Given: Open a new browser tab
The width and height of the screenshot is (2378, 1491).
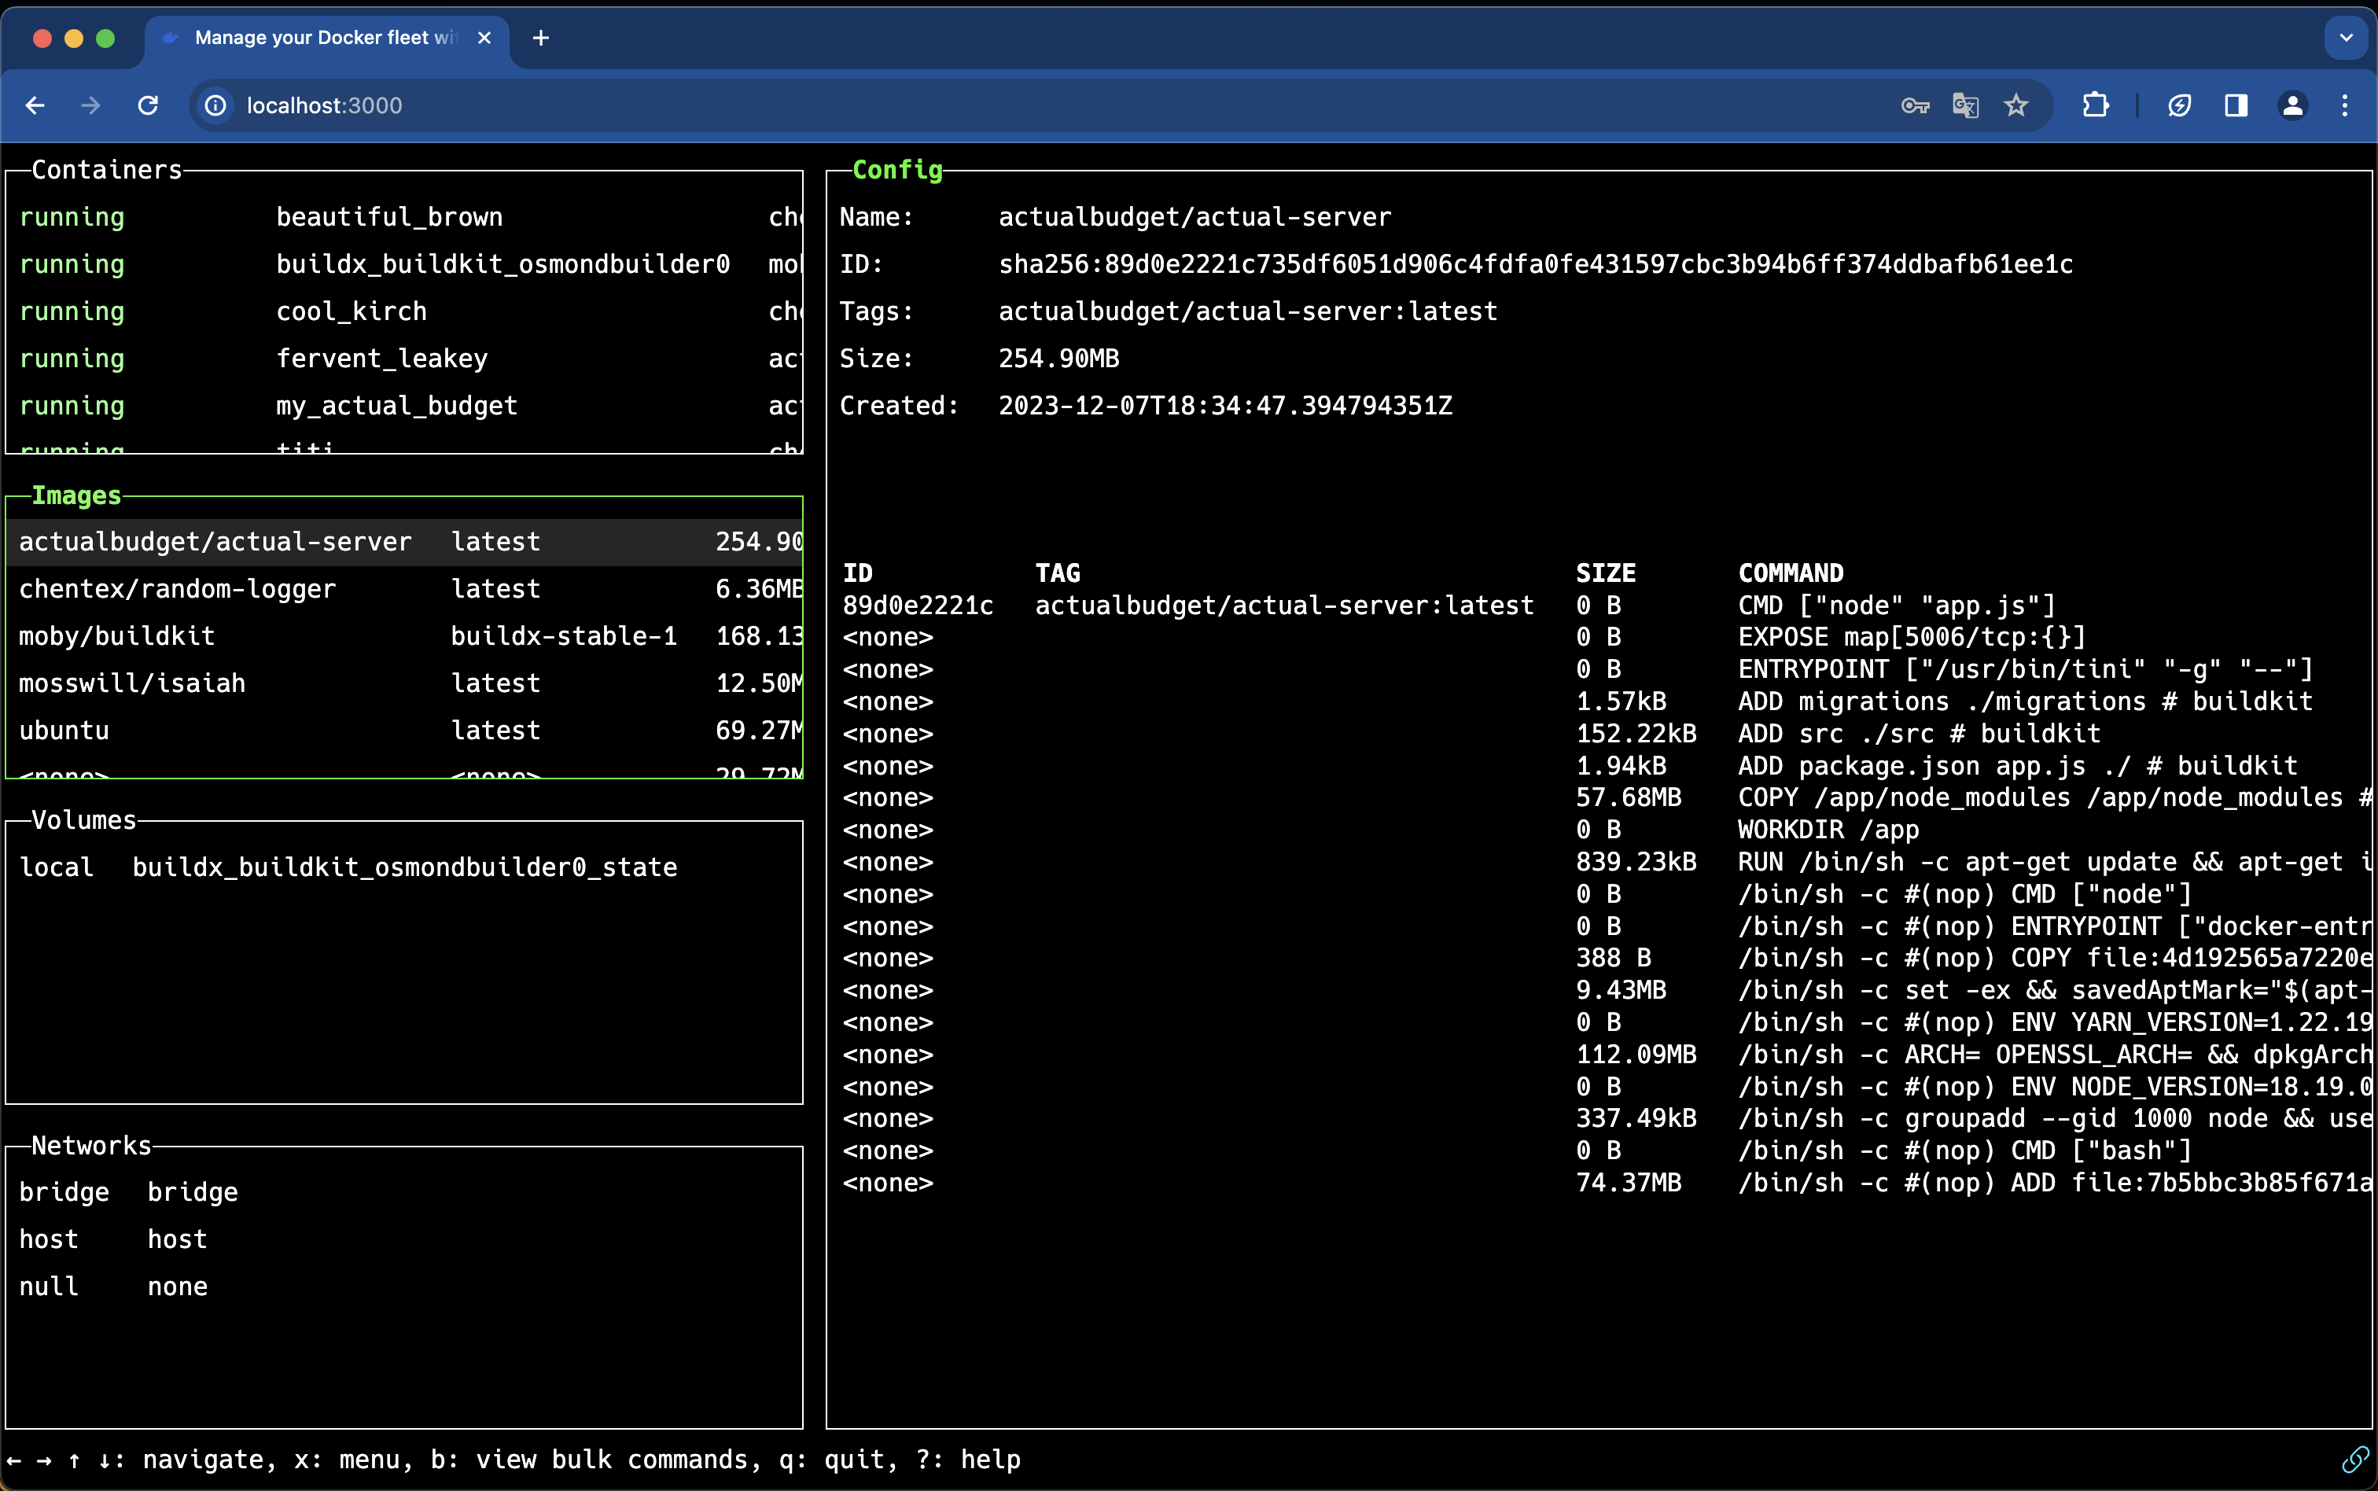Looking at the screenshot, I should tap(540, 38).
